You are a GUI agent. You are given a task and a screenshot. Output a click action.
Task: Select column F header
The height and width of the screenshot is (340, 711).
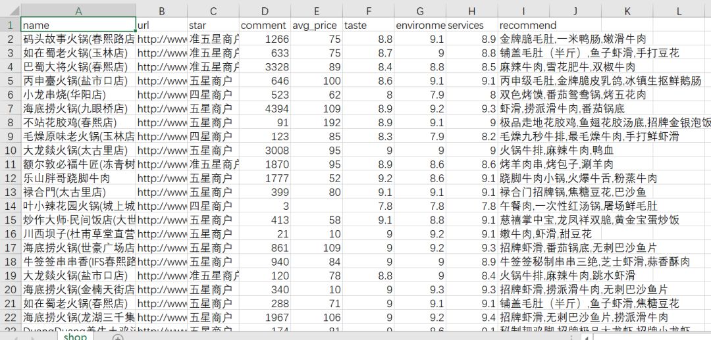(x=369, y=11)
